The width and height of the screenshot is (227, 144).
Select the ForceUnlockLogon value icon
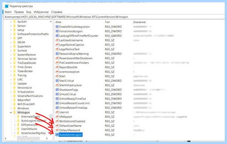tap(57, 31)
